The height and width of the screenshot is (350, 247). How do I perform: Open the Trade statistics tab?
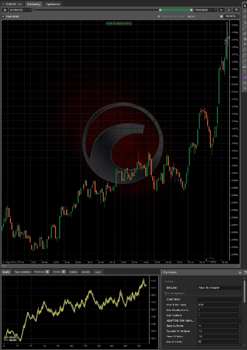pyautogui.click(x=22, y=272)
